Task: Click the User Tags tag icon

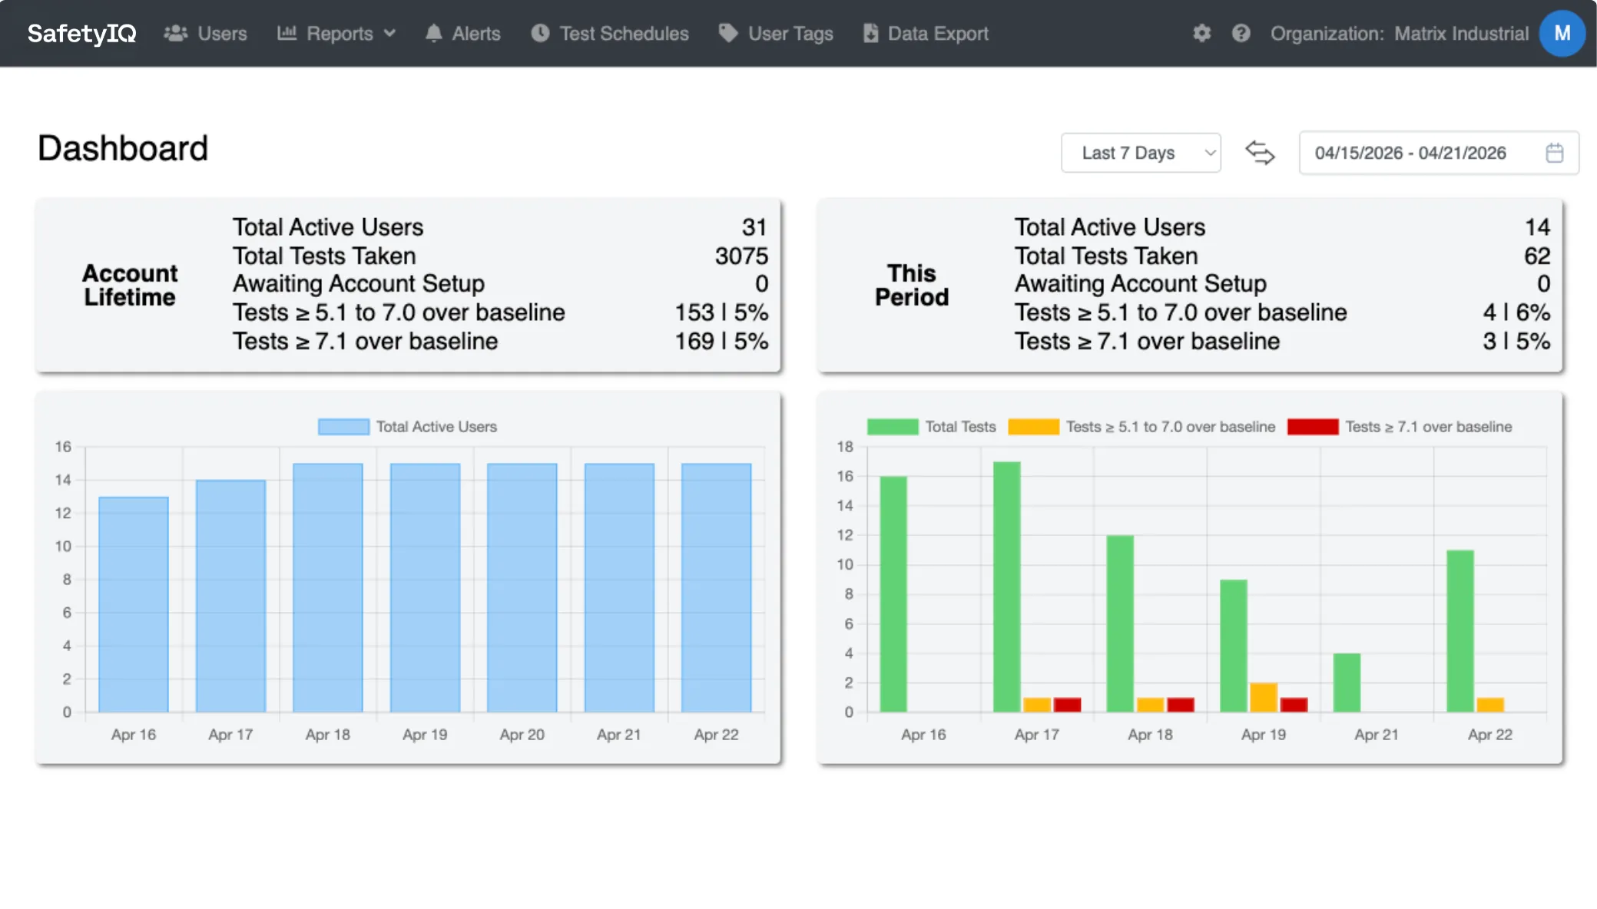Action: pos(728,33)
